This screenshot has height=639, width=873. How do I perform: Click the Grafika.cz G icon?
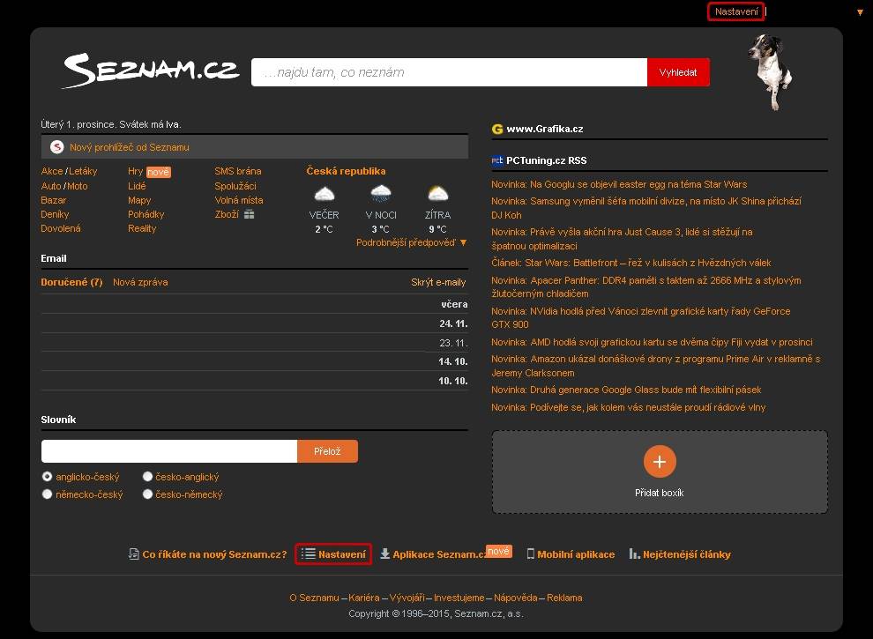click(x=497, y=130)
